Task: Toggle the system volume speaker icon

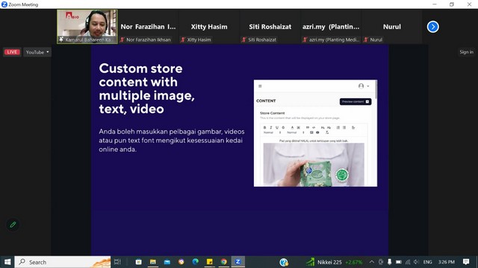Action: pos(416,262)
